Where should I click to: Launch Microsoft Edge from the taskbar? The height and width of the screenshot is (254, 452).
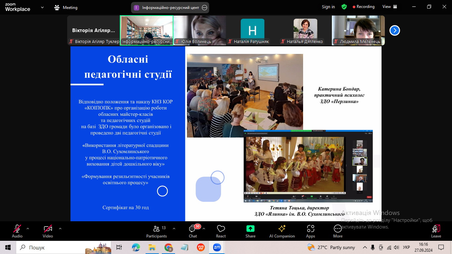[x=136, y=247]
